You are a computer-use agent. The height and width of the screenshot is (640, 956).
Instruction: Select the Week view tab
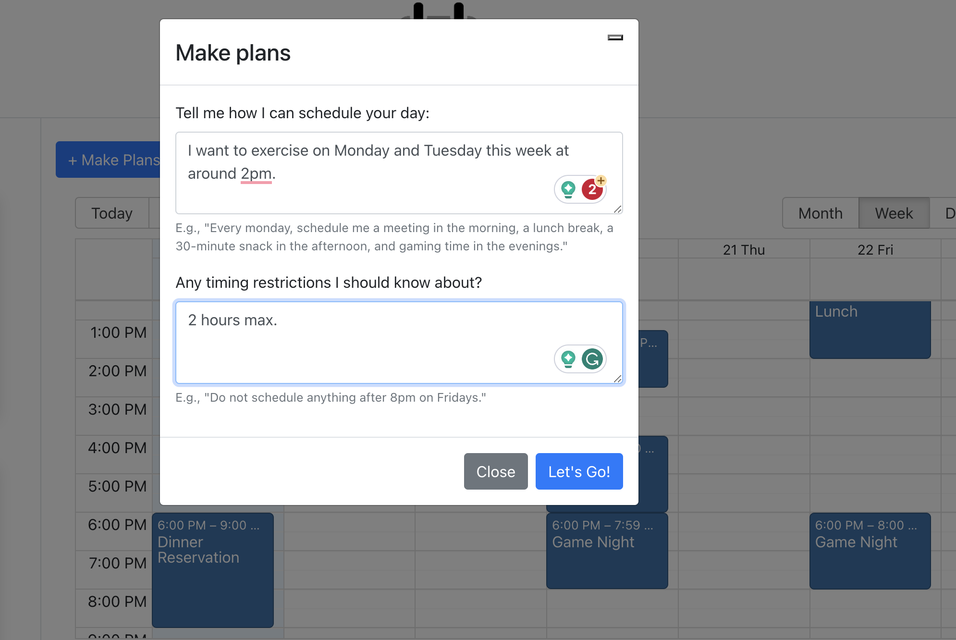[894, 213]
